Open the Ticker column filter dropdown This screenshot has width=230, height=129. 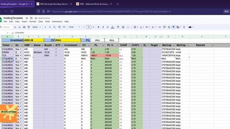[x=11, y=46]
